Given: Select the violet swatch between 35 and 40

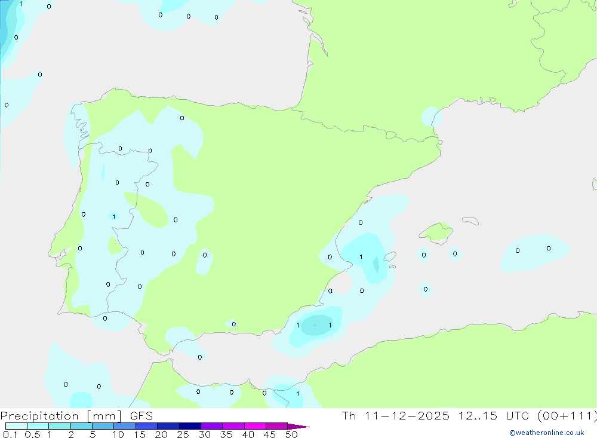Looking at the screenshot, I should click(233, 426).
